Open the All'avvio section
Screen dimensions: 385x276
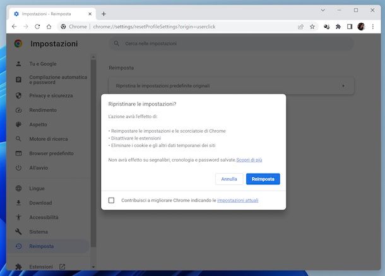click(48, 168)
